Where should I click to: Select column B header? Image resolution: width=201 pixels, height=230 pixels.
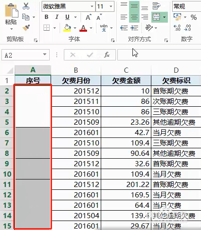(x=76, y=70)
